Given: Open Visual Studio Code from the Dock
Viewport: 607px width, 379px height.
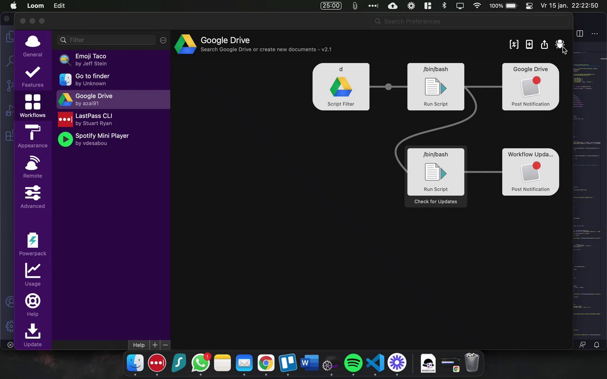Looking at the screenshot, I should click(x=375, y=363).
